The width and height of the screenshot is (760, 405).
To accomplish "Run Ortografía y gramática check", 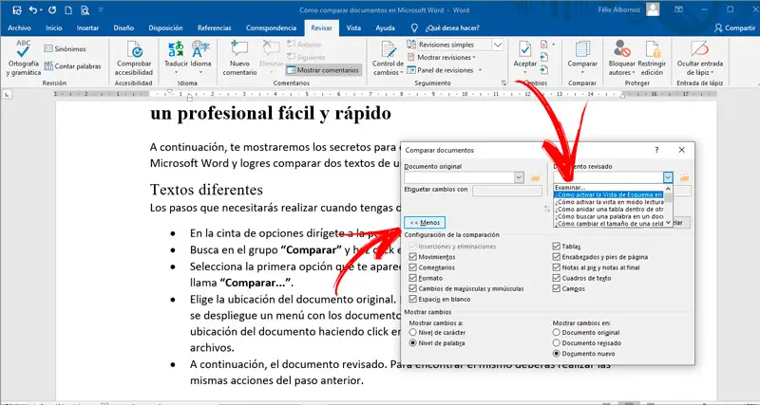I will [23, 58].
